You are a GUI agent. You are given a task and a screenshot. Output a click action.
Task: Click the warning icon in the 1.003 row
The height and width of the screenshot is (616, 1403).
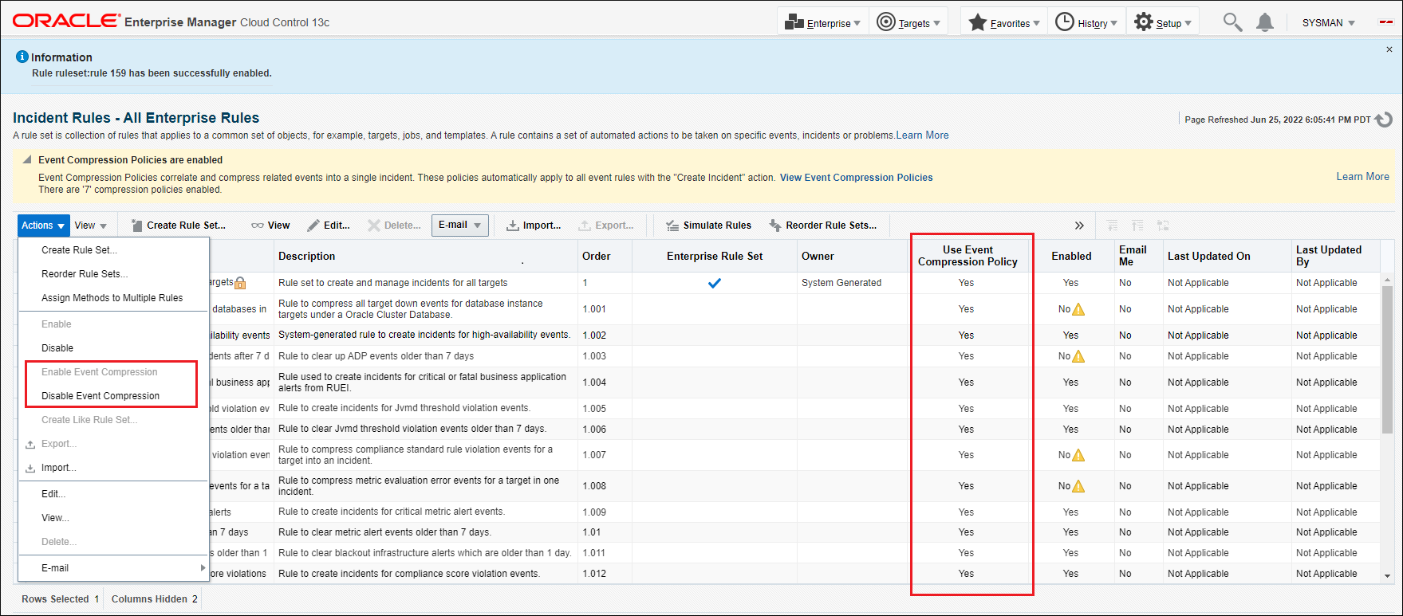coord(1078,356)
